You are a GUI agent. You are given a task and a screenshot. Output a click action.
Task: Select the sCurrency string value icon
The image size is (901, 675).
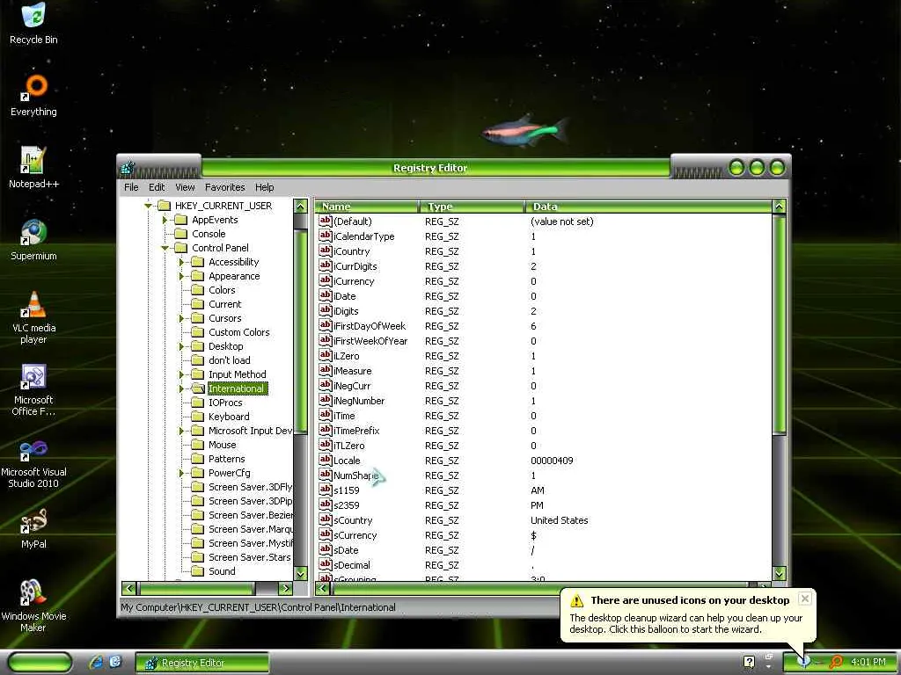tap(326, 534)
